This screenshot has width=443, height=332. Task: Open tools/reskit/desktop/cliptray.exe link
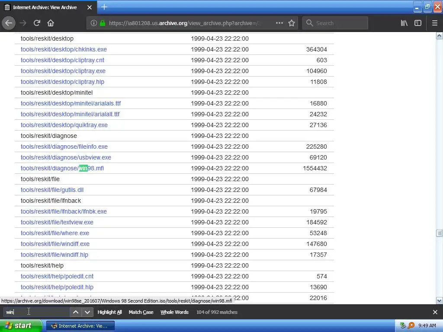pos(63,71)
